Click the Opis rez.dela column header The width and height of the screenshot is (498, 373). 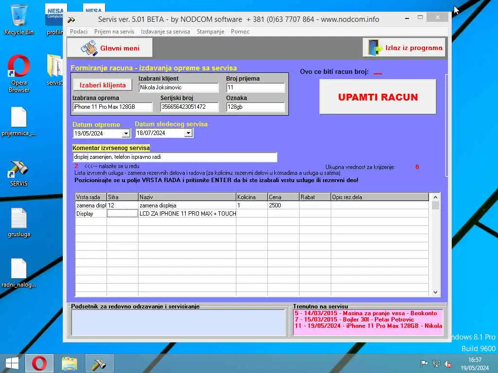coord(380,197)
